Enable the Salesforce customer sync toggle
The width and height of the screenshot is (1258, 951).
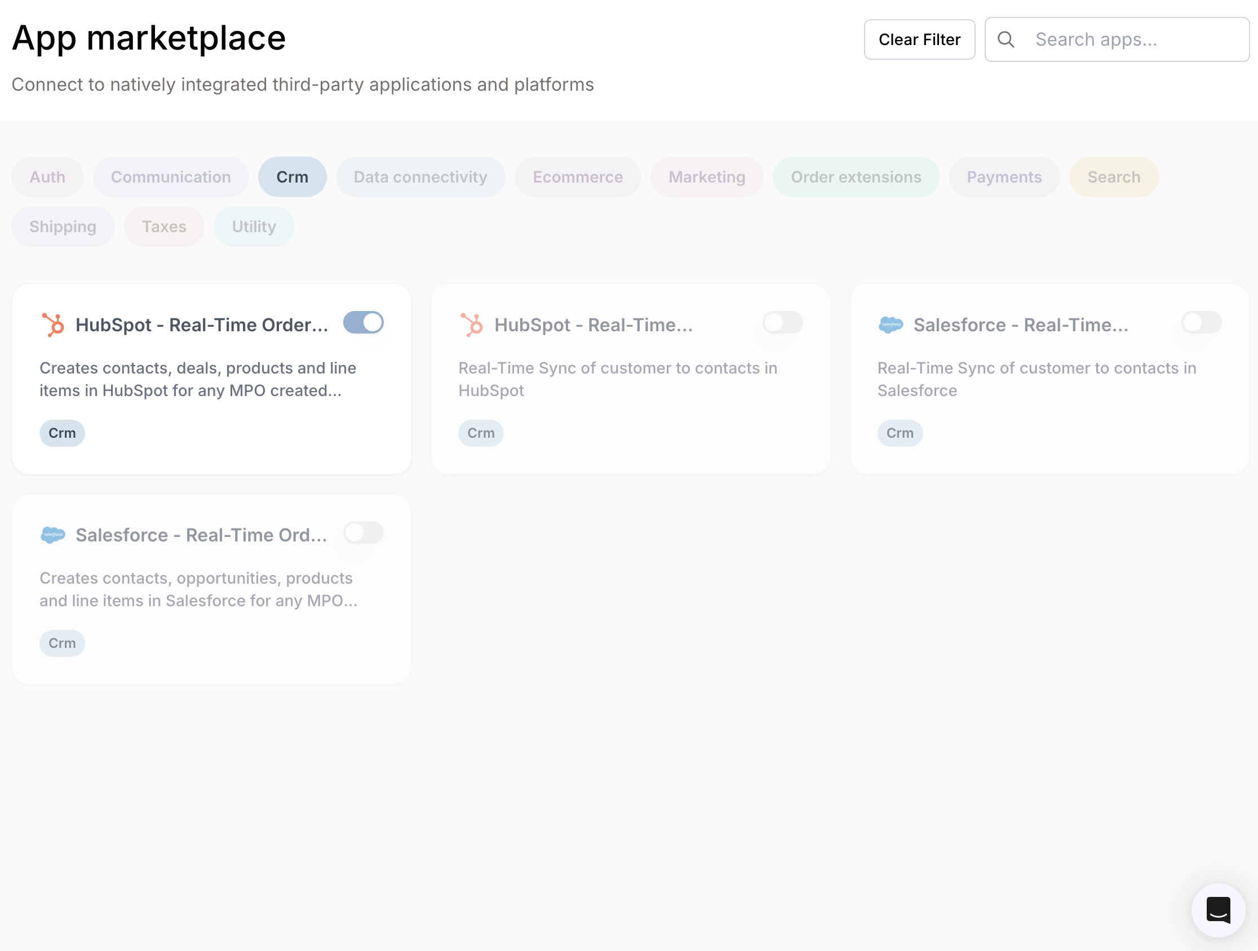1201,322
